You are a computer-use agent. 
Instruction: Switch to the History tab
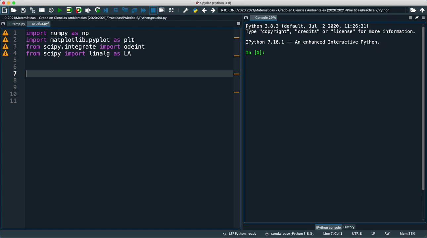coord(349,227)
